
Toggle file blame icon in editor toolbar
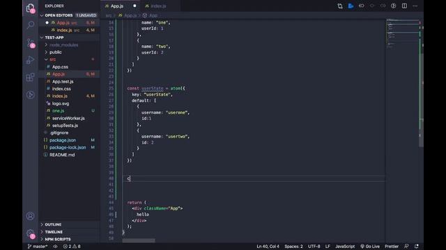[x=362, y=6]
